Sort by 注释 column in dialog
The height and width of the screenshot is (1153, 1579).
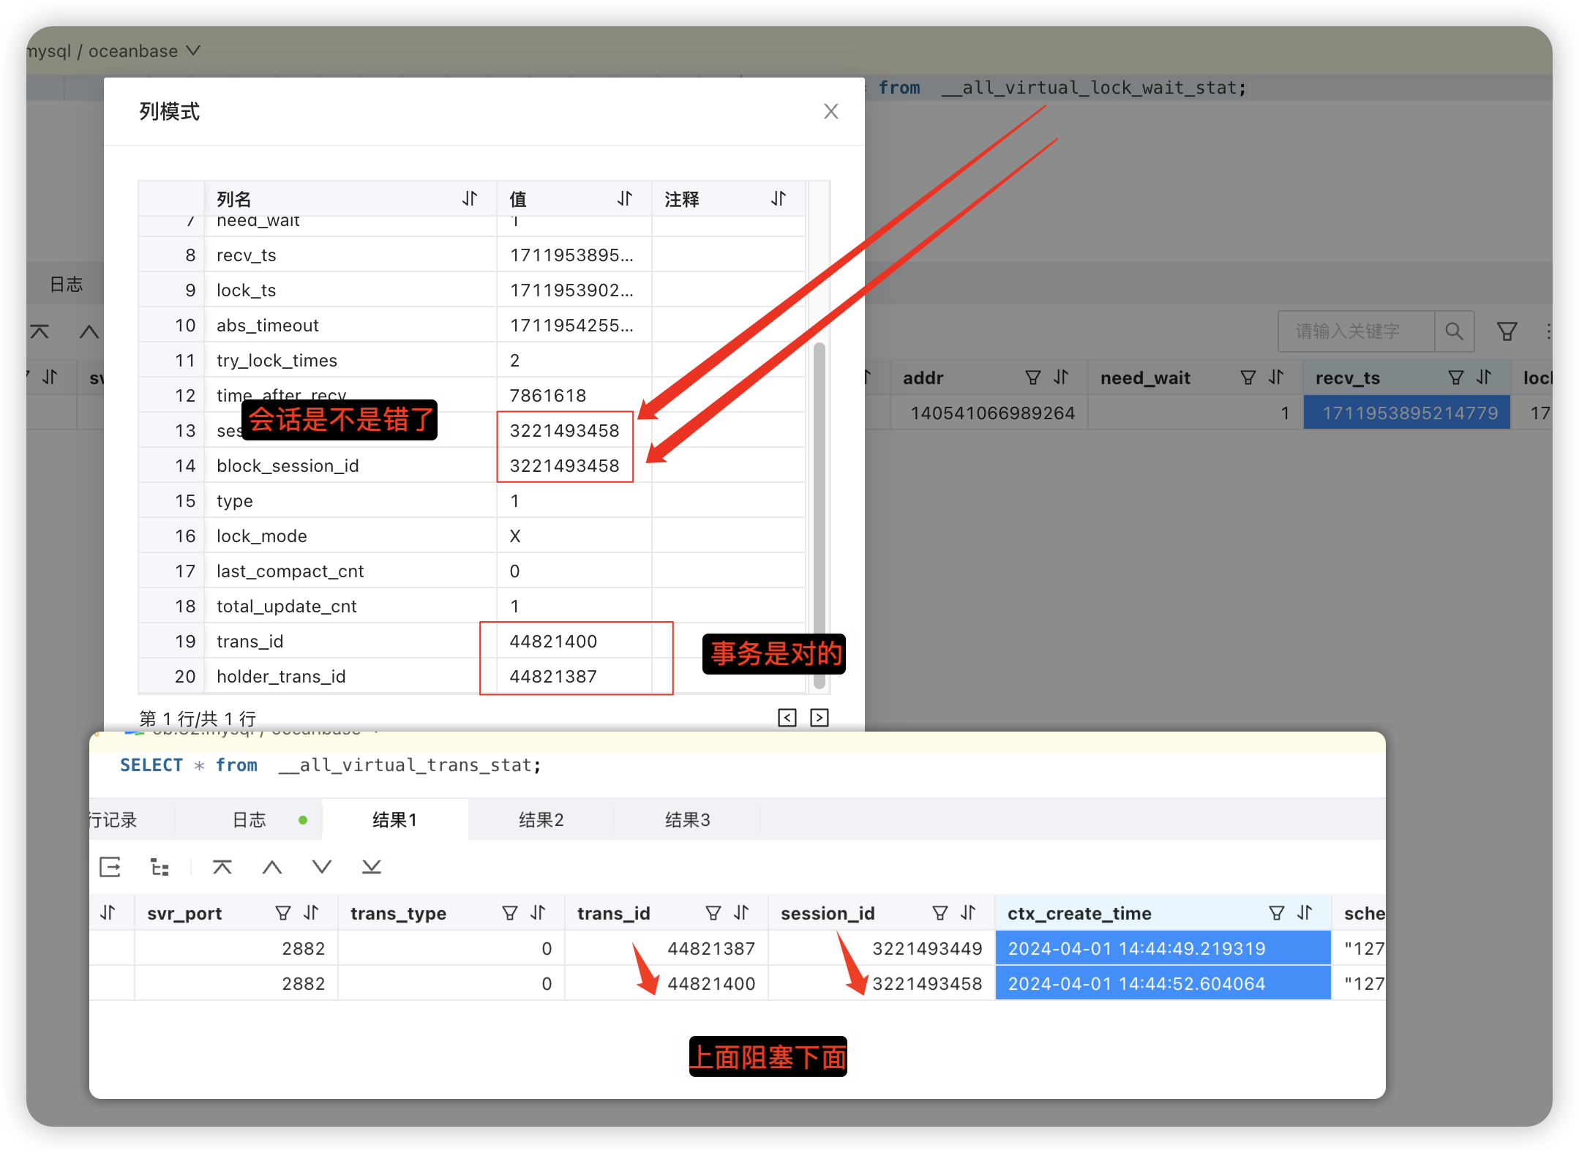coord(779,198)
